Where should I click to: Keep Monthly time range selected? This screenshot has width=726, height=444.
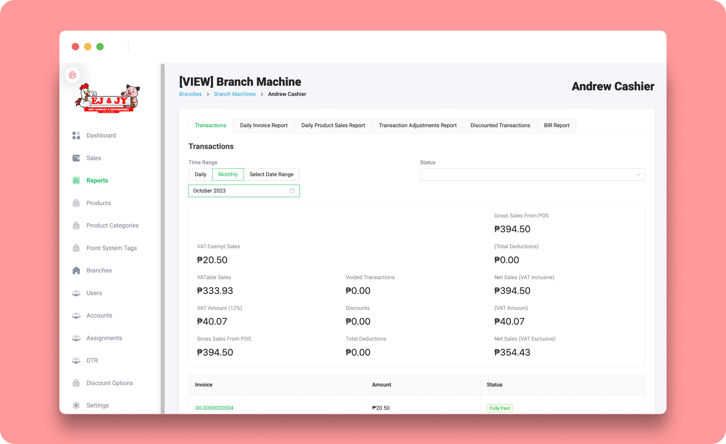click(x=228, y=174)
